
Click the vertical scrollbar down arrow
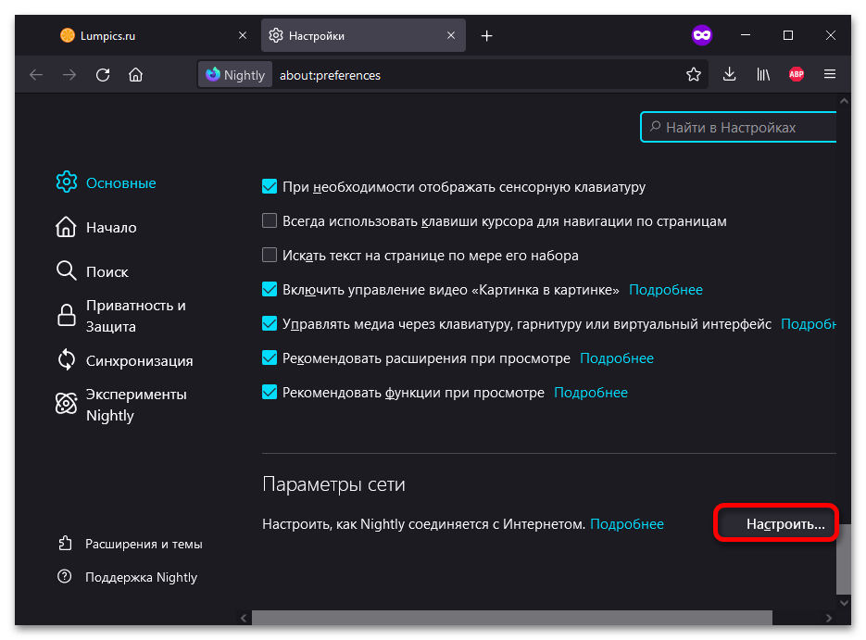(844, 603)
